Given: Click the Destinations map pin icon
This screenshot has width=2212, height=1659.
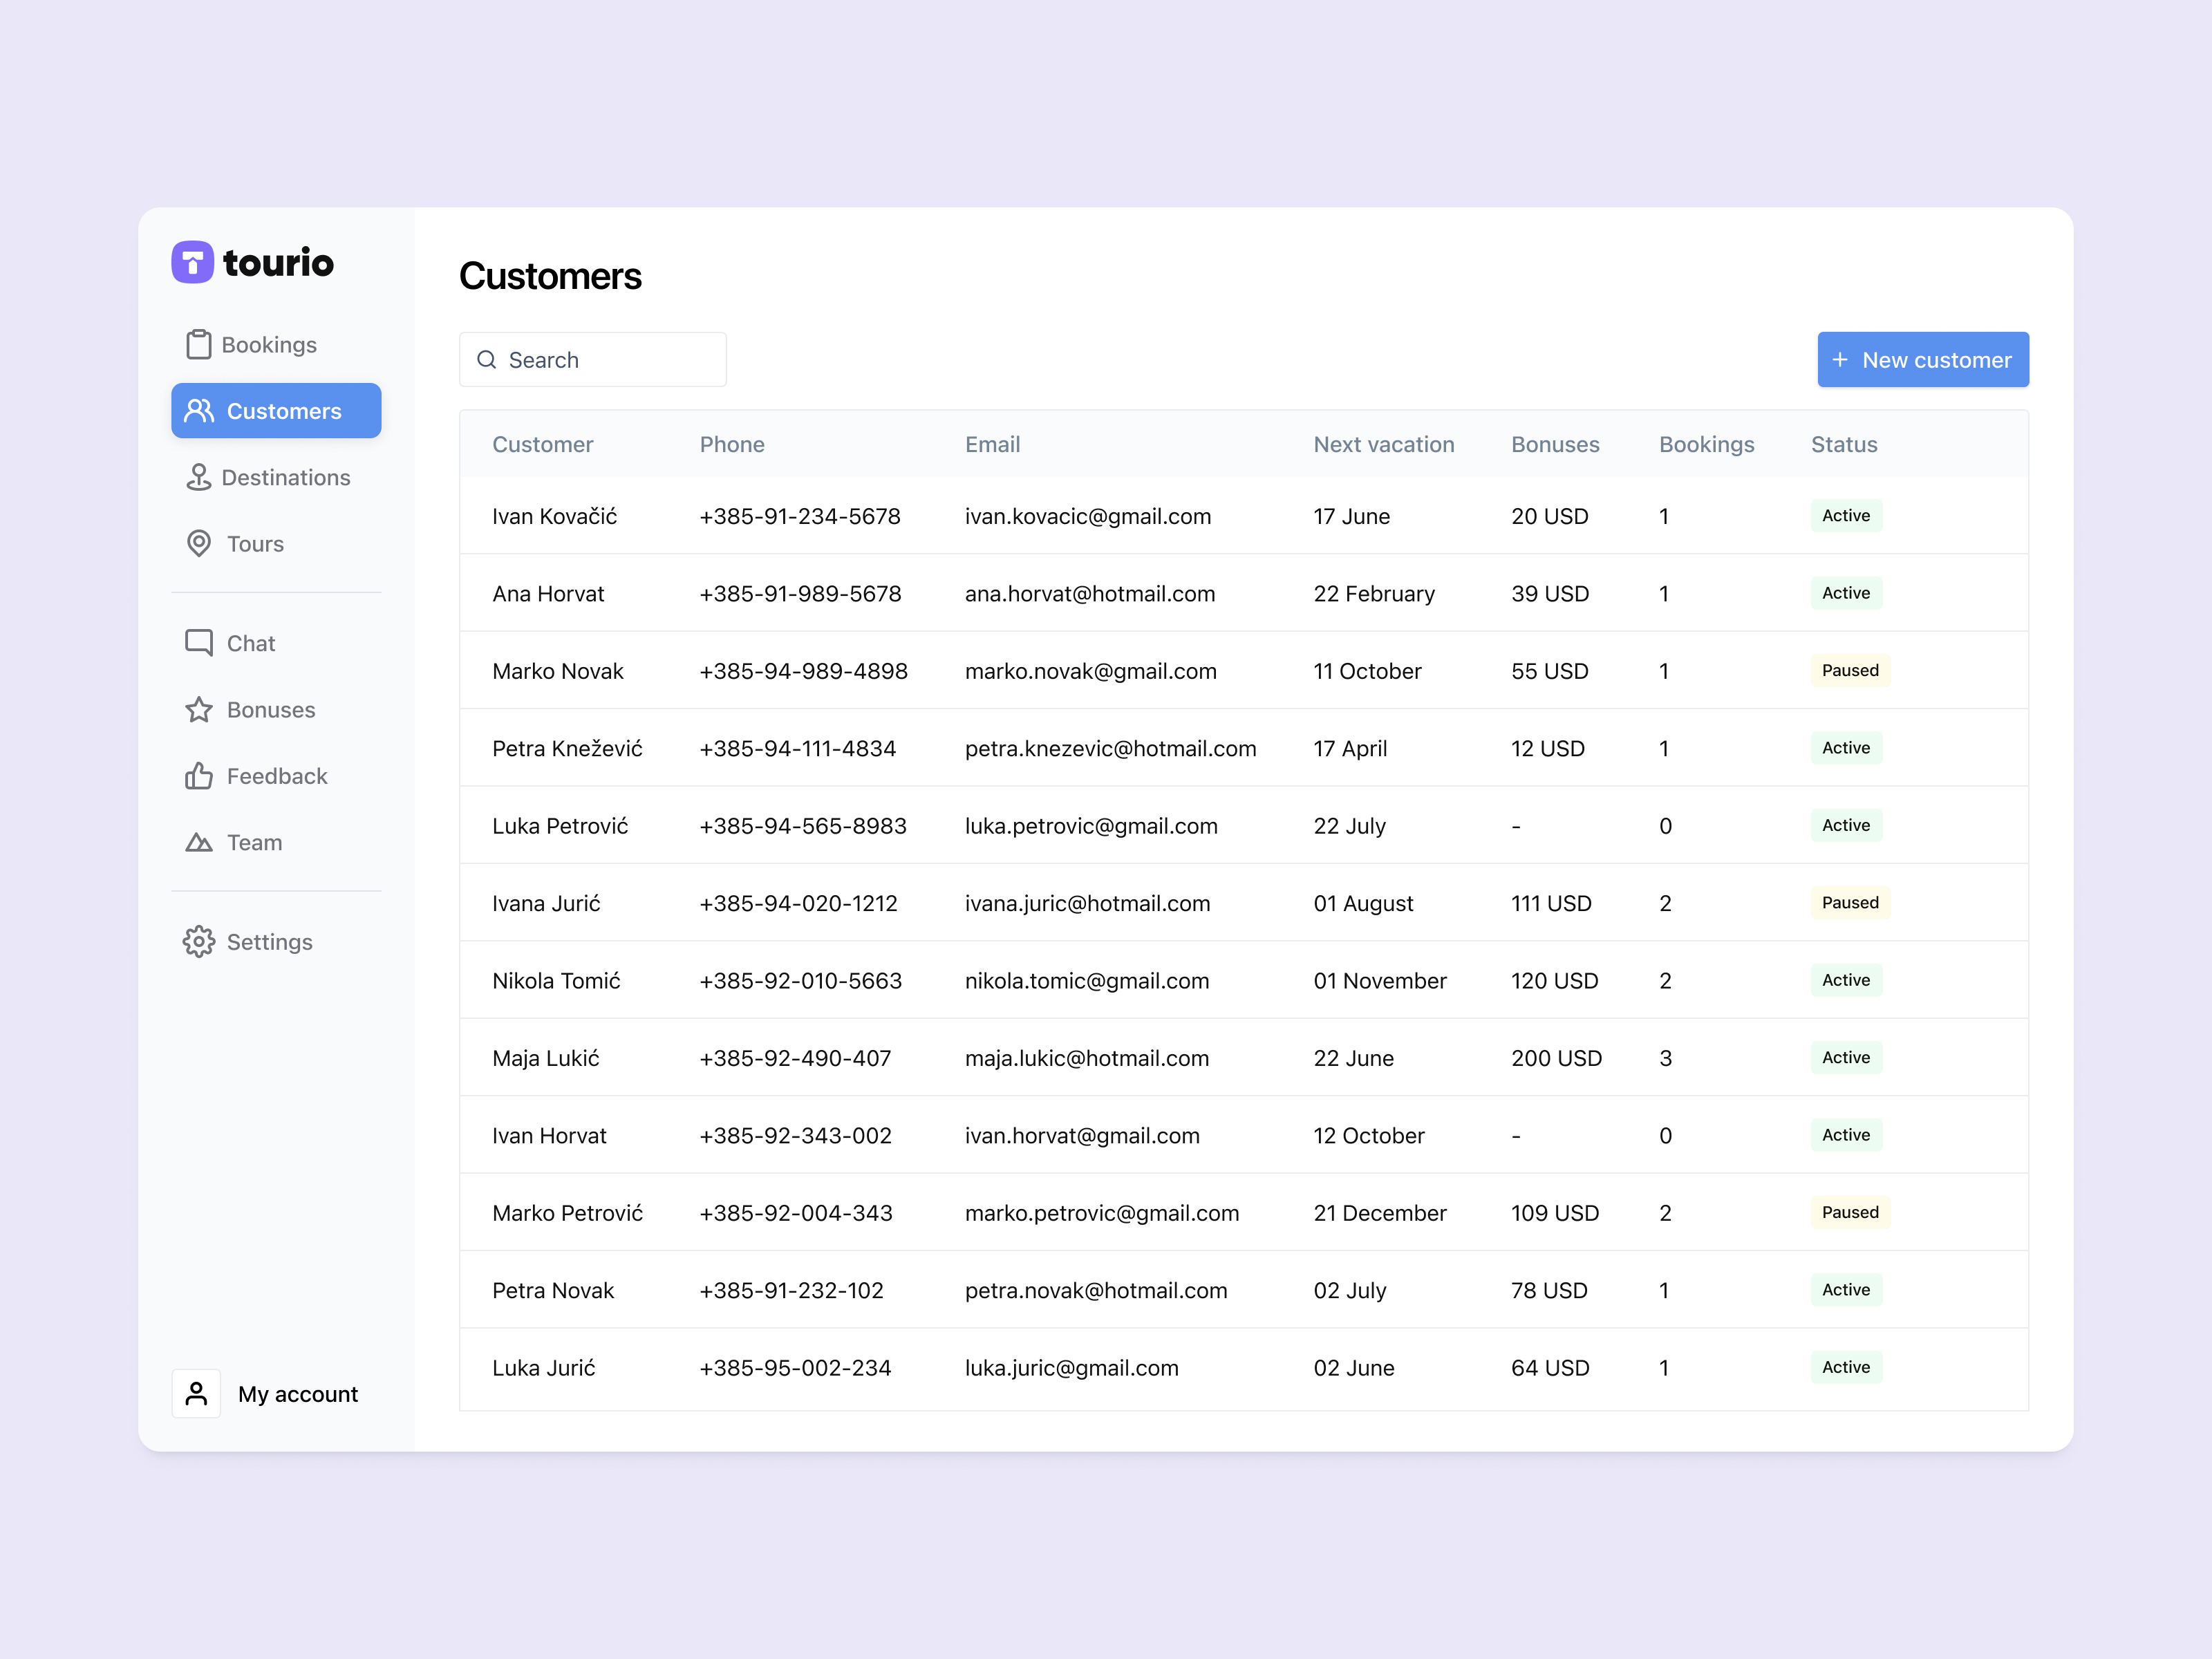Looking at the screenshot, I should (x=198, y=477).
